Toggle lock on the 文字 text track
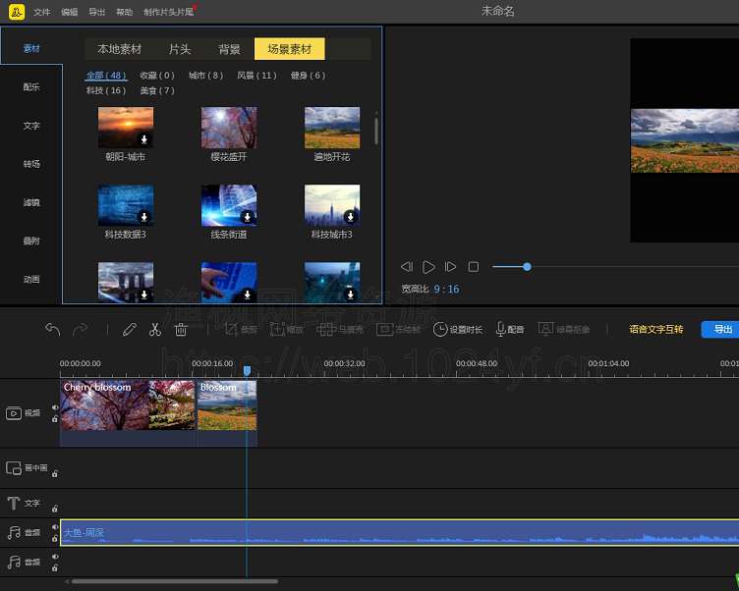Screen dimensions: 739x591 click(x=55, y=508)
